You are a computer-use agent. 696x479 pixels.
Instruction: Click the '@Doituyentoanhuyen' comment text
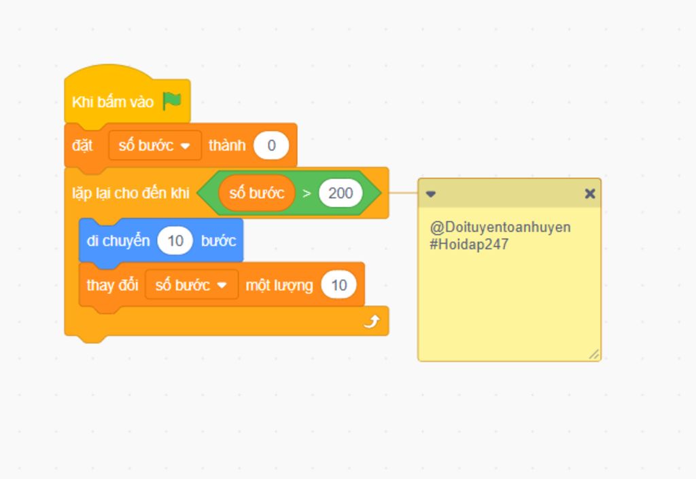[x=500, y=227]
